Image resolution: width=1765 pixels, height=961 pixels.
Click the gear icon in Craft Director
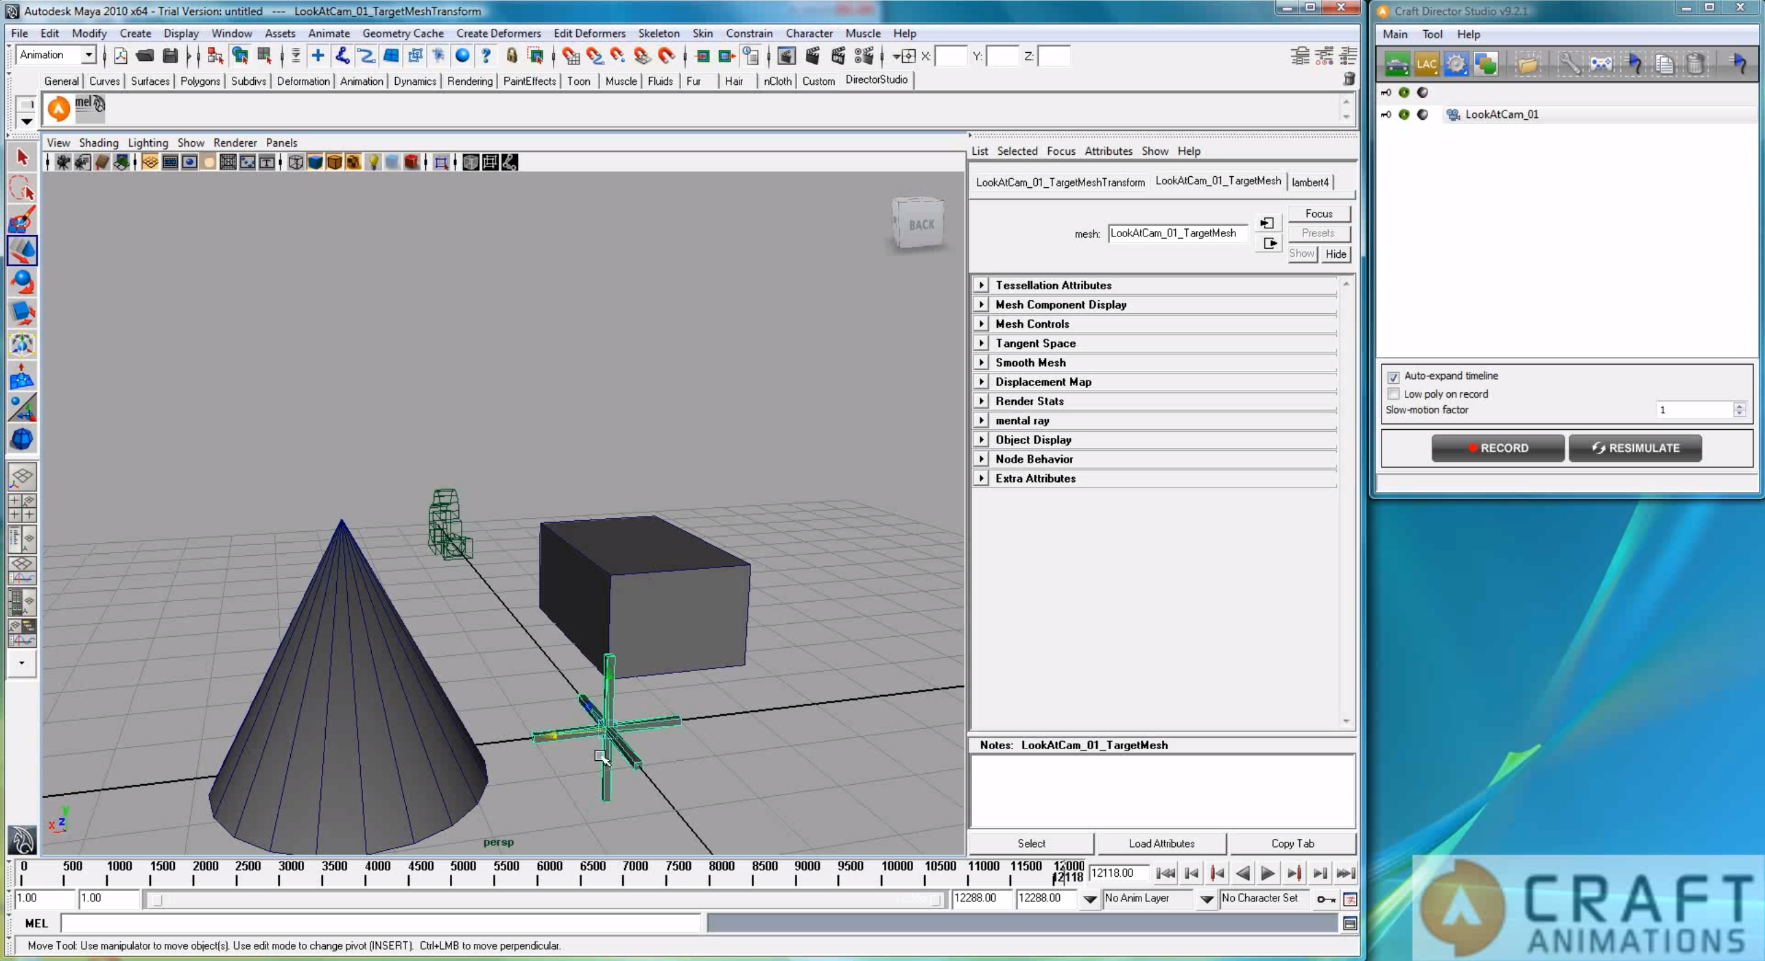coord(1456,64)
